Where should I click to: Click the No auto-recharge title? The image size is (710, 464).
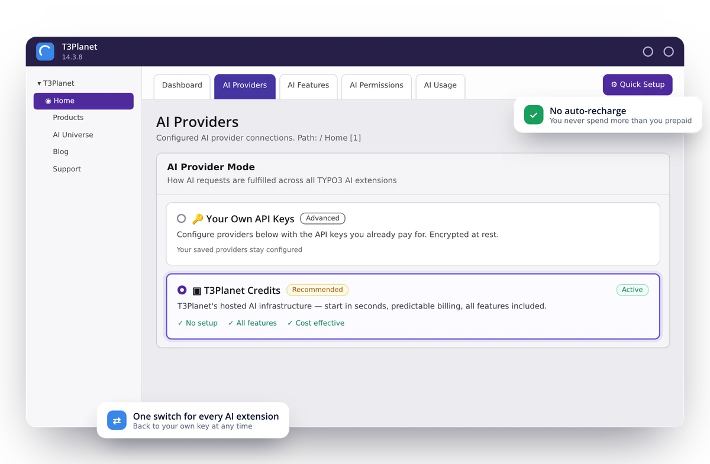(x=588, y=111)
